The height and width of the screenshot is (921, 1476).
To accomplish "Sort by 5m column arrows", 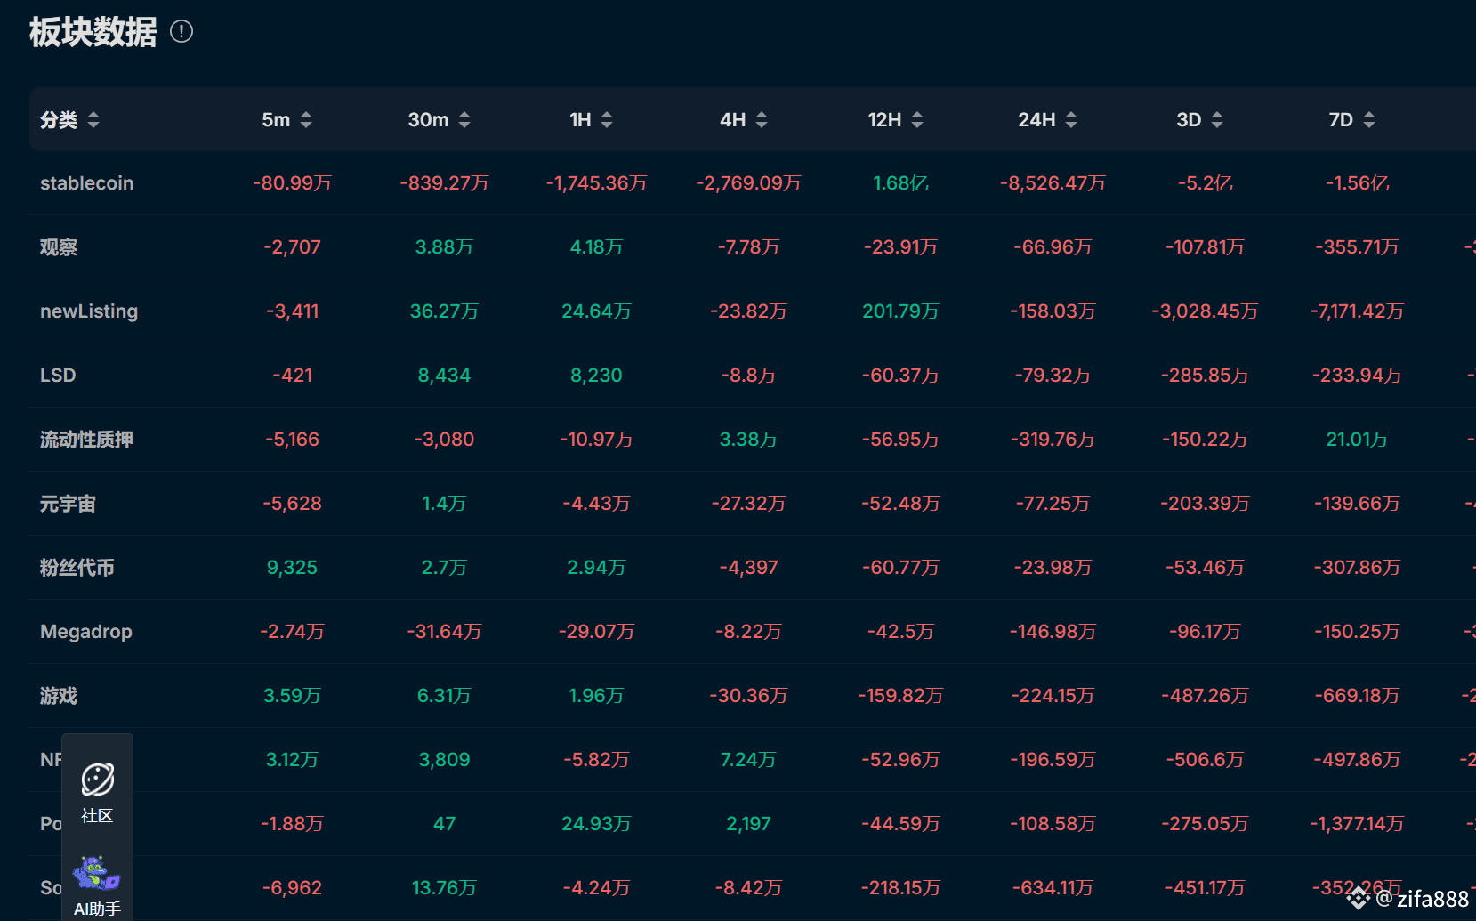I will point(306,120).
